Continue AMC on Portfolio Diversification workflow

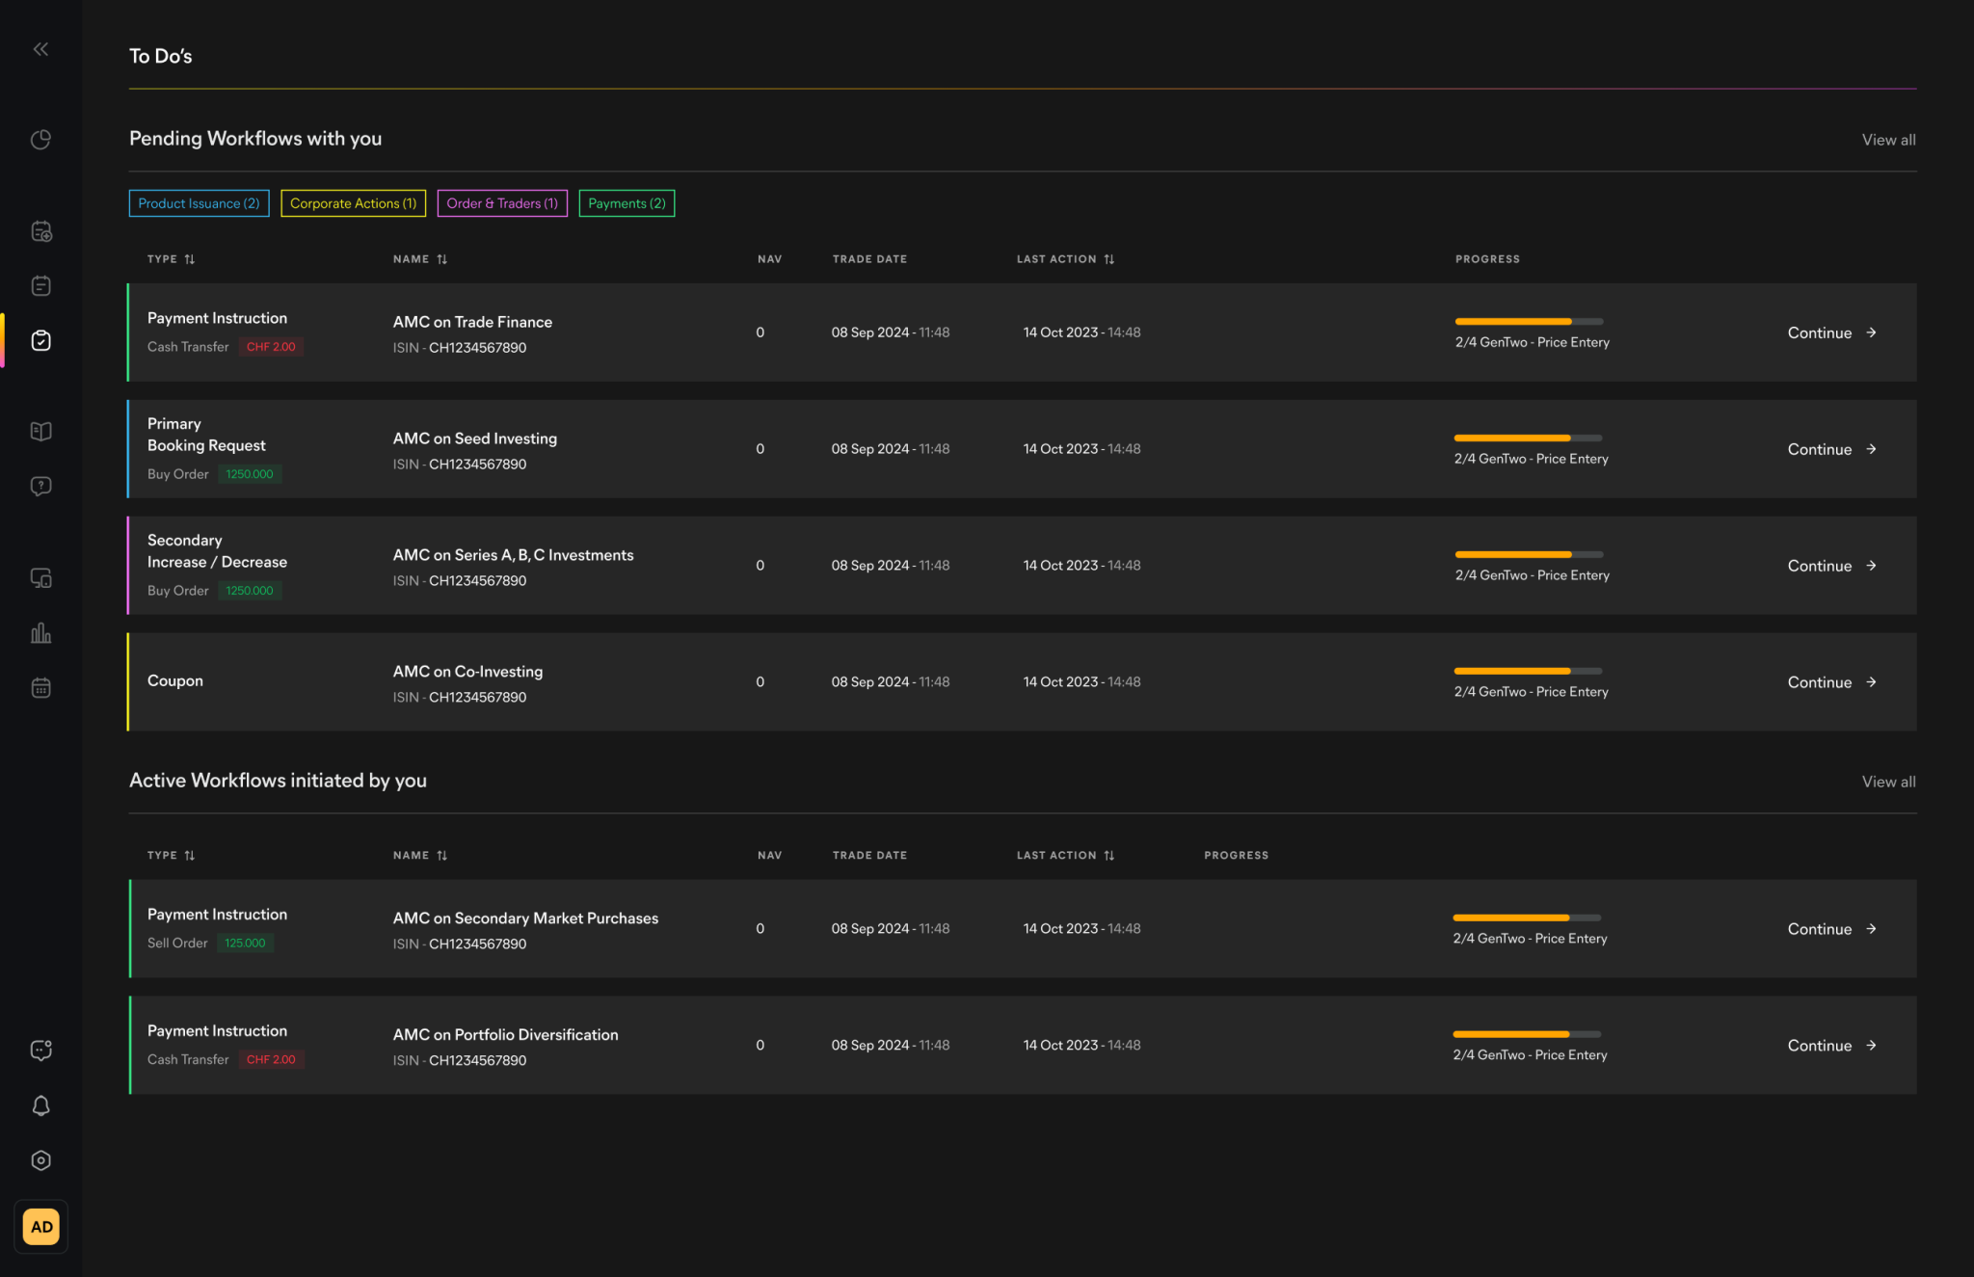click(1831, 1046)
